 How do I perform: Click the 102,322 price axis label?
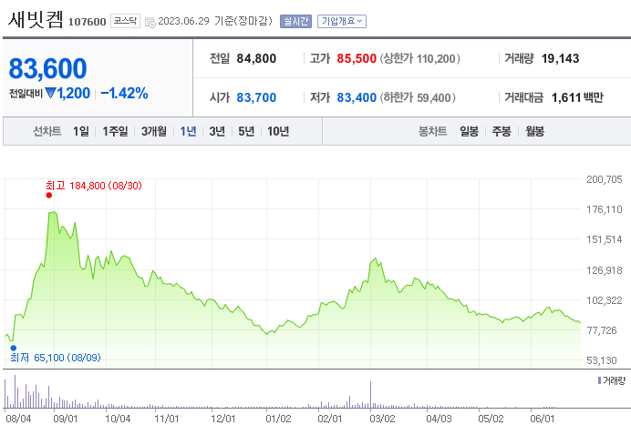[x=604, y=300]
